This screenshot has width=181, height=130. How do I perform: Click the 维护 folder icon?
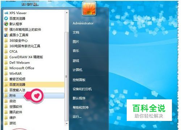[x=6, y=118]
